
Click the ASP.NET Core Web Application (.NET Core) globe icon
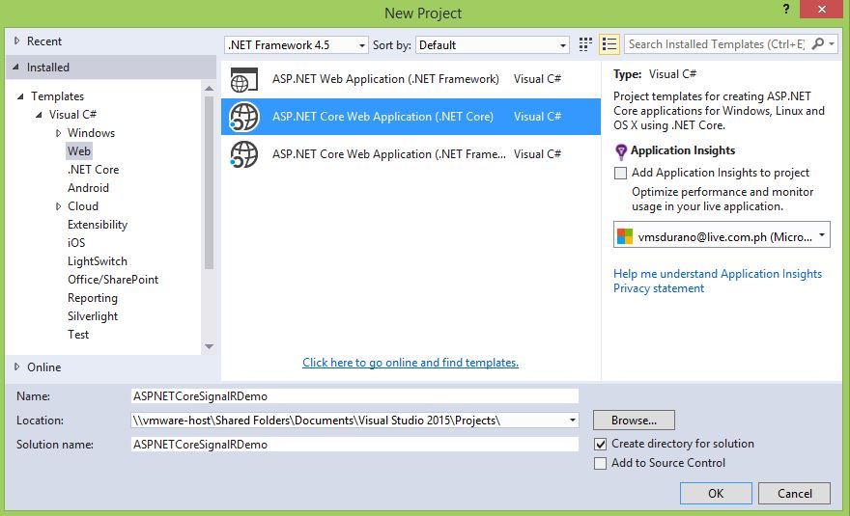point(244,117)
